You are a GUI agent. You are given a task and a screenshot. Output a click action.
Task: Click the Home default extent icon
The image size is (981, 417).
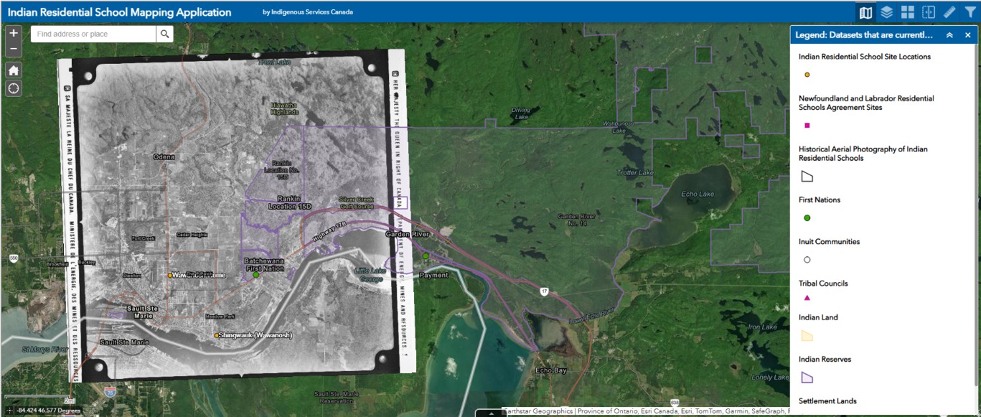(x=13, y=69)
